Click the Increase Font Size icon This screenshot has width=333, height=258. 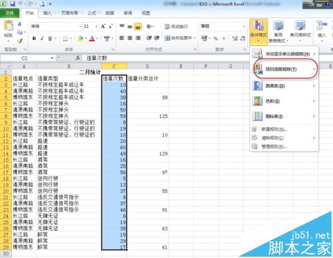(x=103, y=27)
